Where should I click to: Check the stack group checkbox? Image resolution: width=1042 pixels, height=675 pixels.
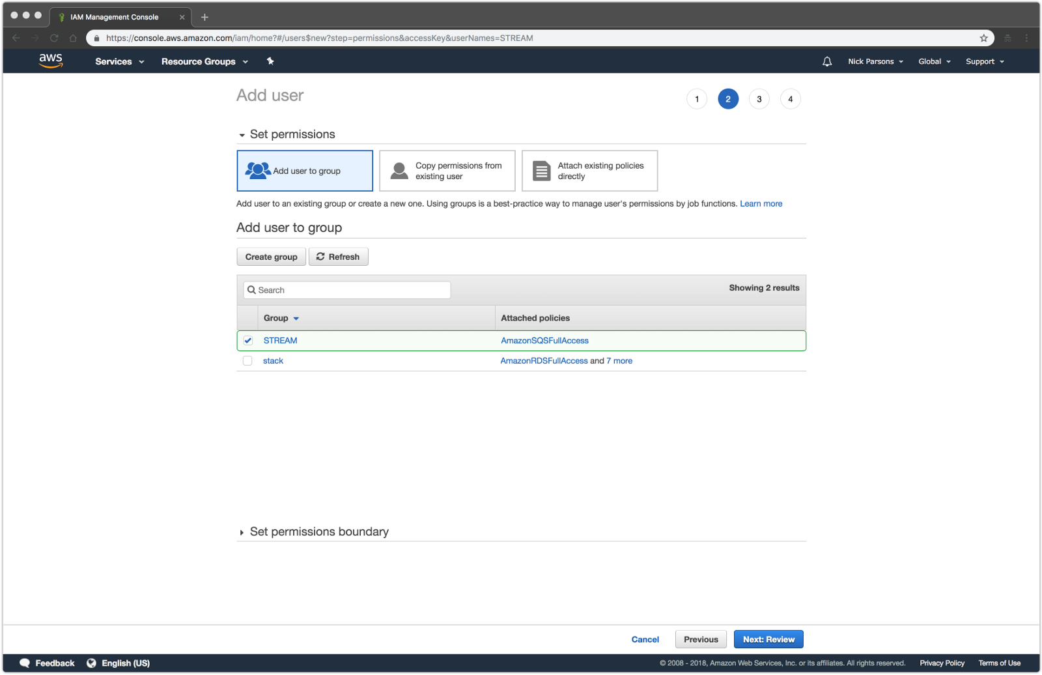tap(247, 361)
